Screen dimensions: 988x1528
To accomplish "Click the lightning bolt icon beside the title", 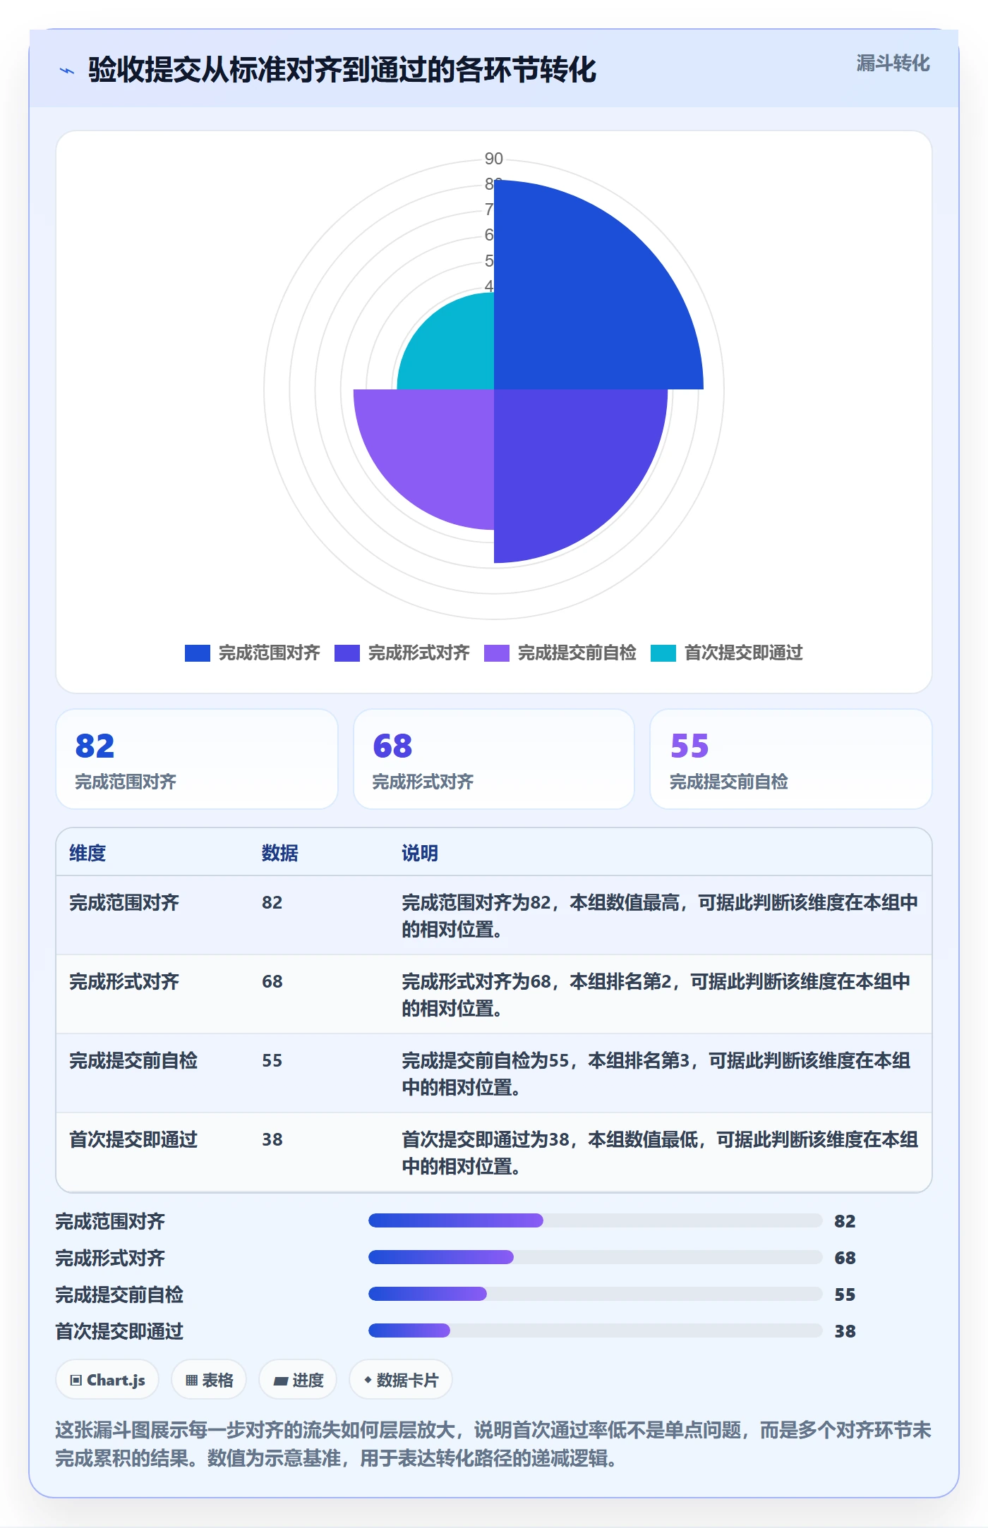I will [x=67, y=71].
